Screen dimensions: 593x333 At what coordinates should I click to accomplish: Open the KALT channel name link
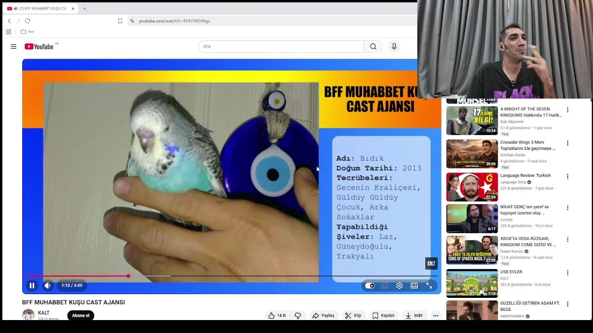point(44,313)
